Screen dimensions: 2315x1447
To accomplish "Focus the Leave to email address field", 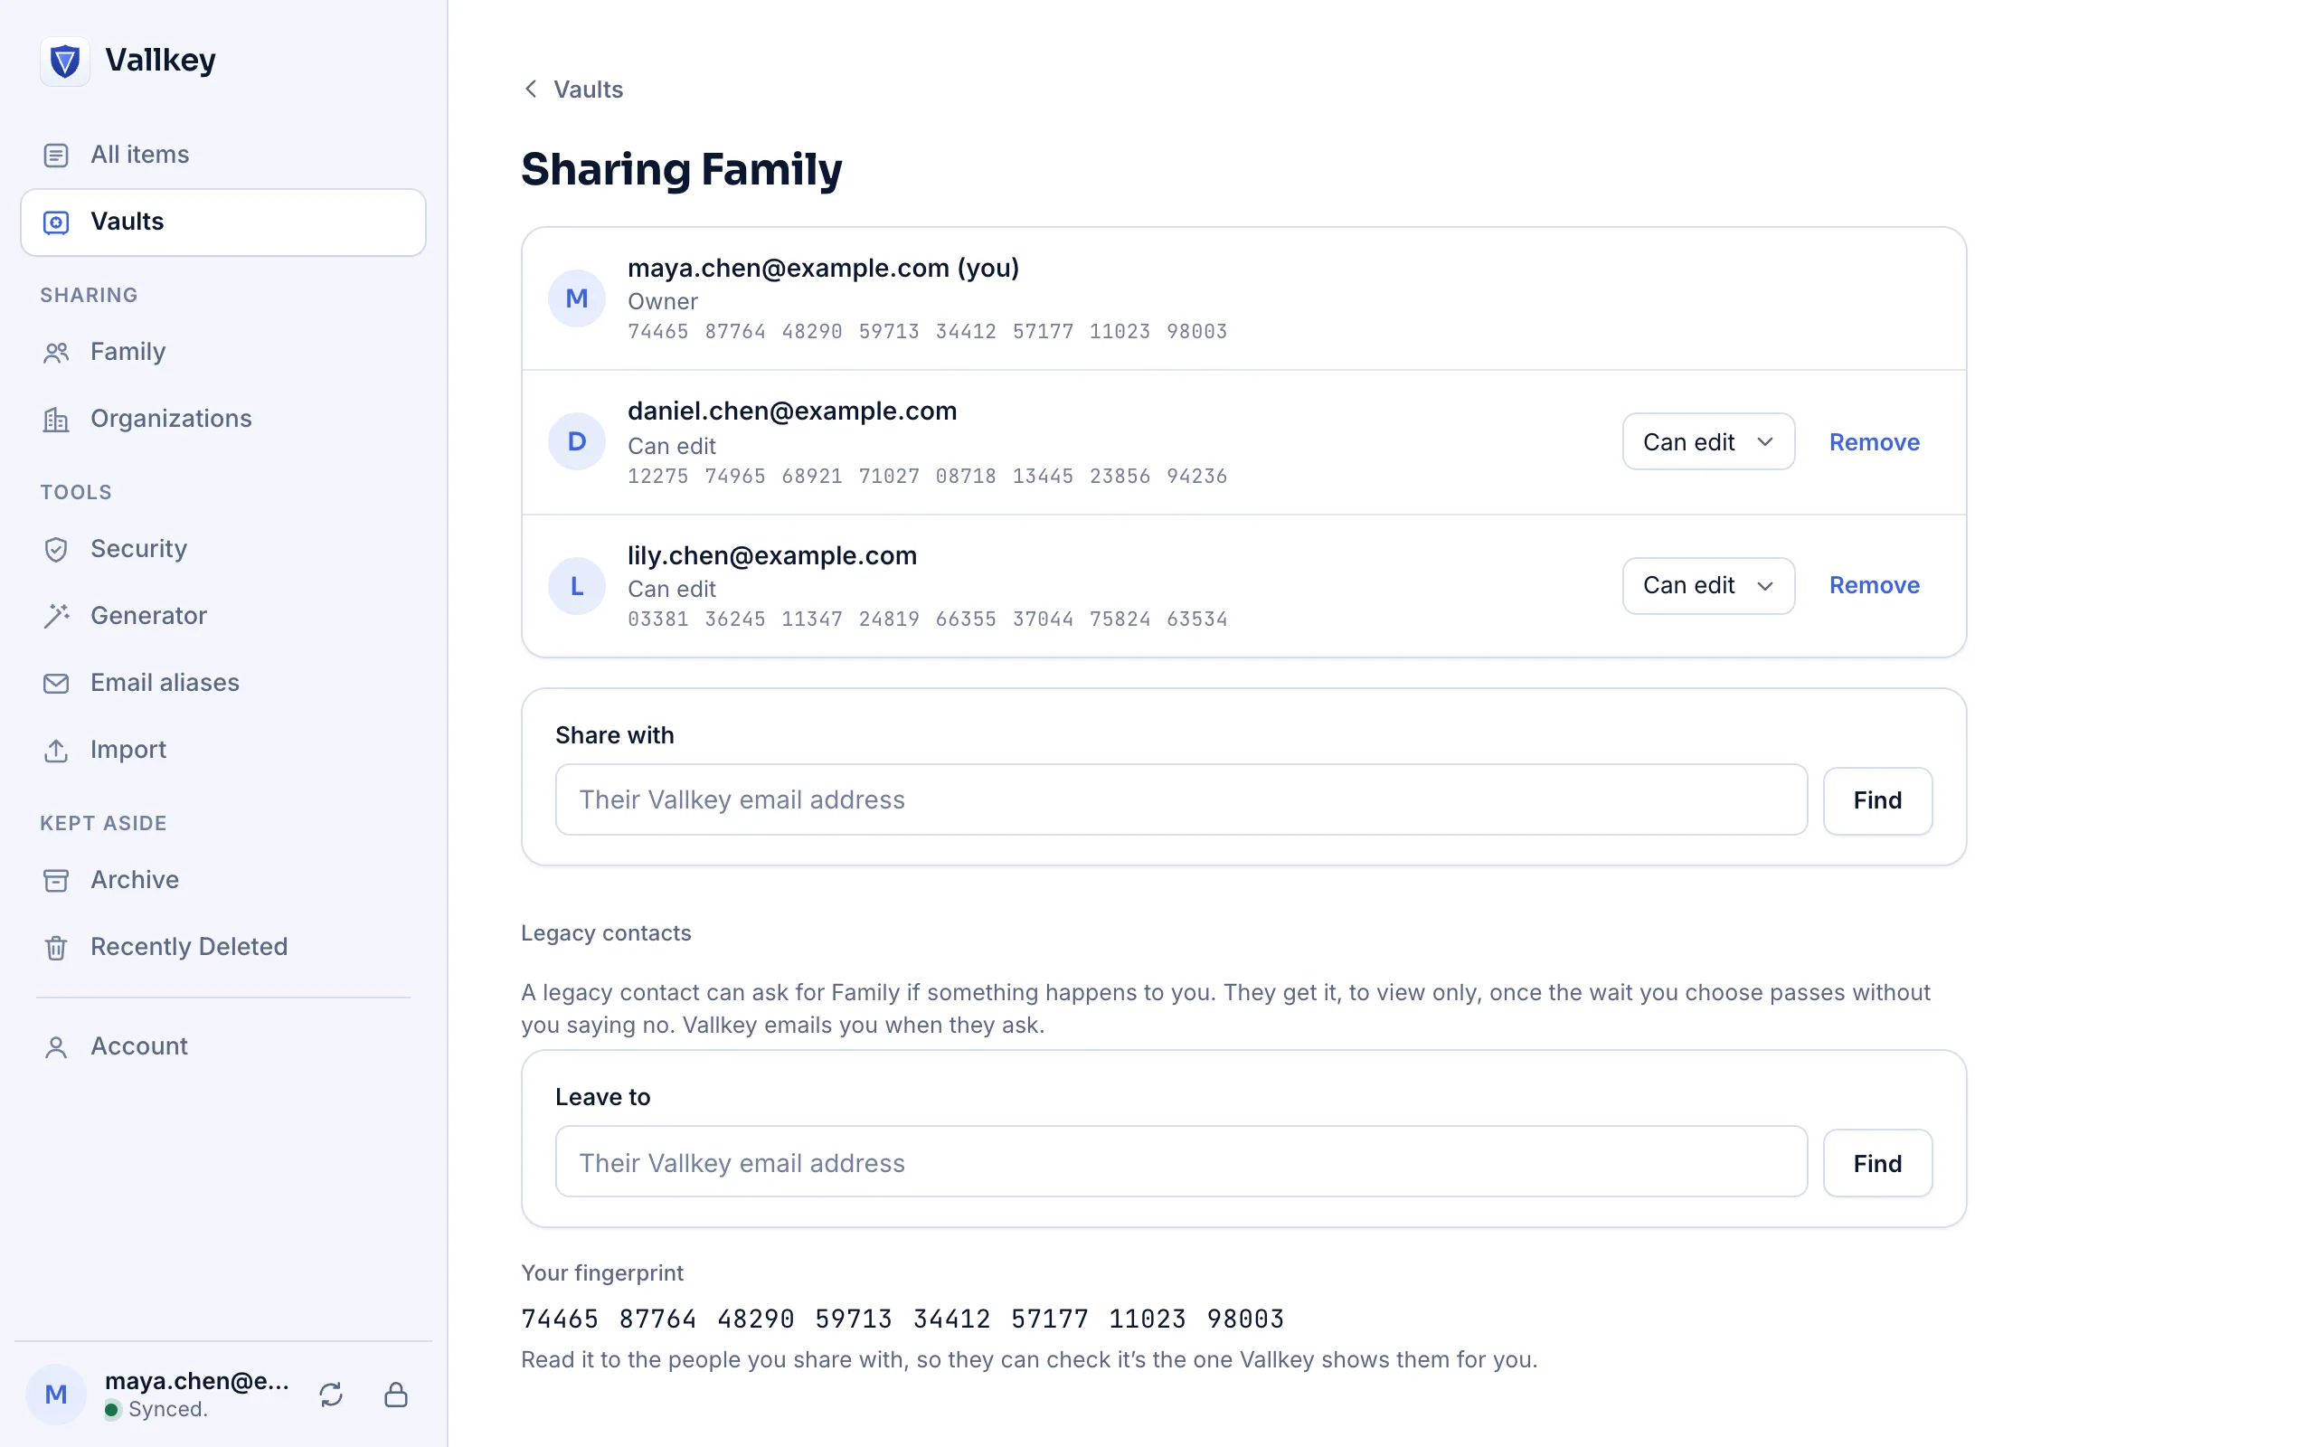I will (1180, 1162).
